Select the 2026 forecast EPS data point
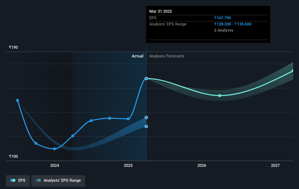This screenshot has height=189, width=299. (x=220, y=96)
